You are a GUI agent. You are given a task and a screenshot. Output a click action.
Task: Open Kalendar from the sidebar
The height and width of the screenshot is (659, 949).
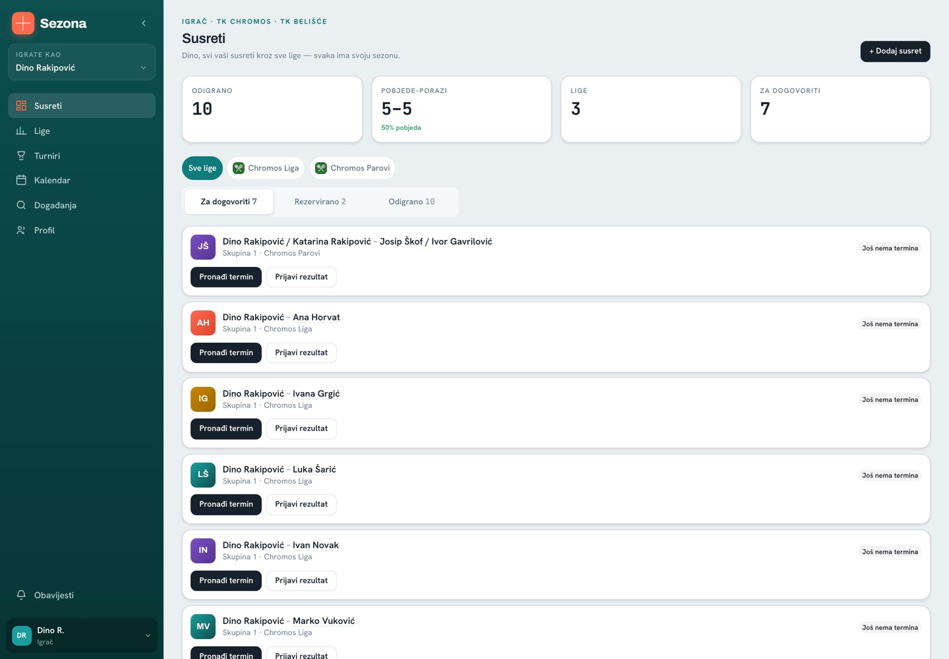[x=82, y=180]
